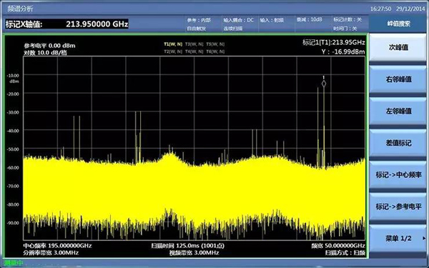Select trace T2[W, N] label

tap(173, 51)
